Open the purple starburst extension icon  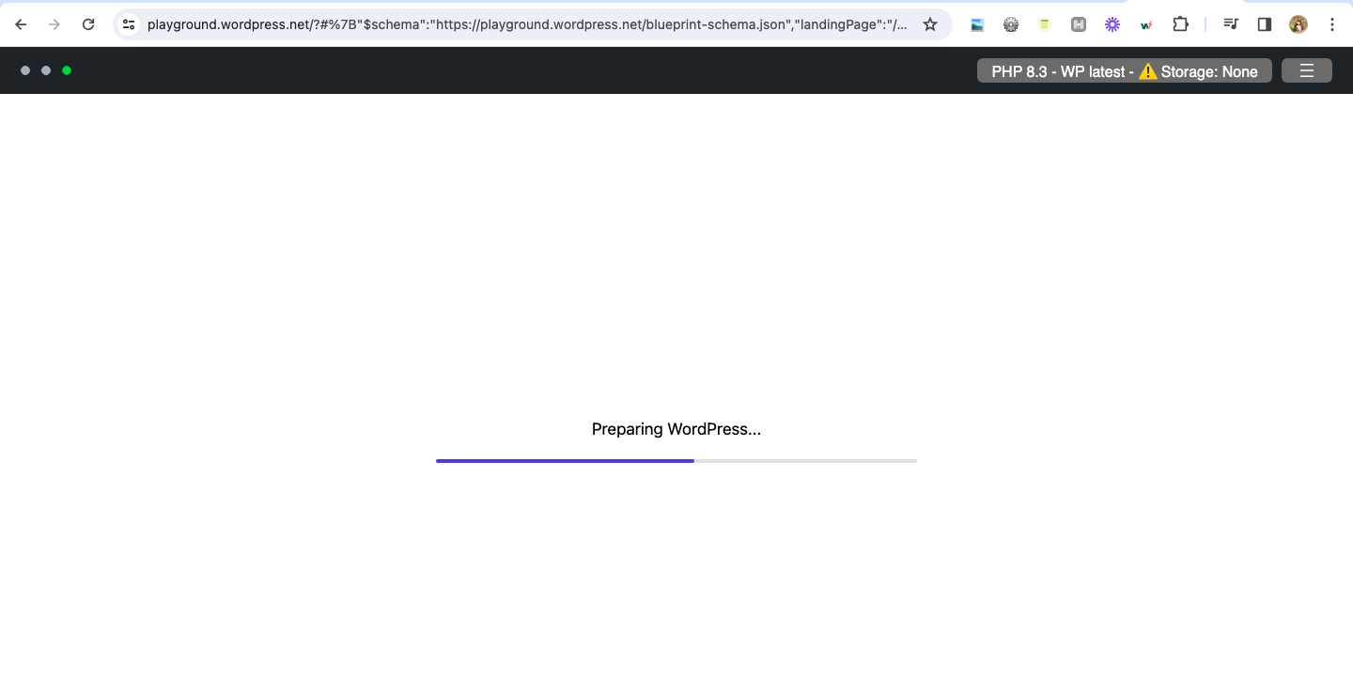[1112, 25]
